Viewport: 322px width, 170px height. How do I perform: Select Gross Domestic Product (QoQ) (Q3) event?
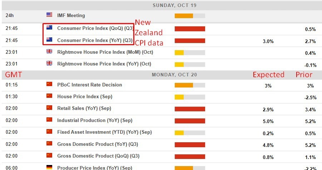(x=98, y=156)
